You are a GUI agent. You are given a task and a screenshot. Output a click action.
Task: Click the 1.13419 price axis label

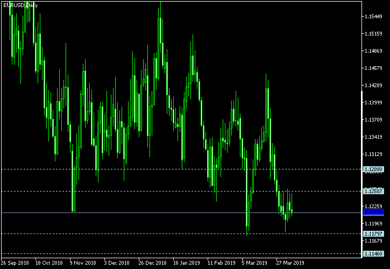coord(373,137)
